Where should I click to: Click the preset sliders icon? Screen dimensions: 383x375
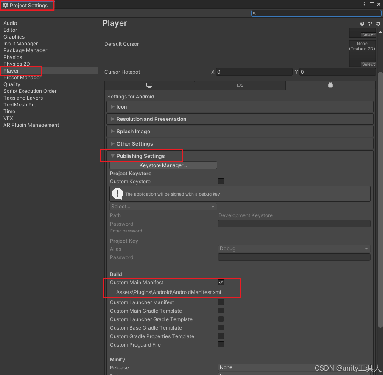370,24
